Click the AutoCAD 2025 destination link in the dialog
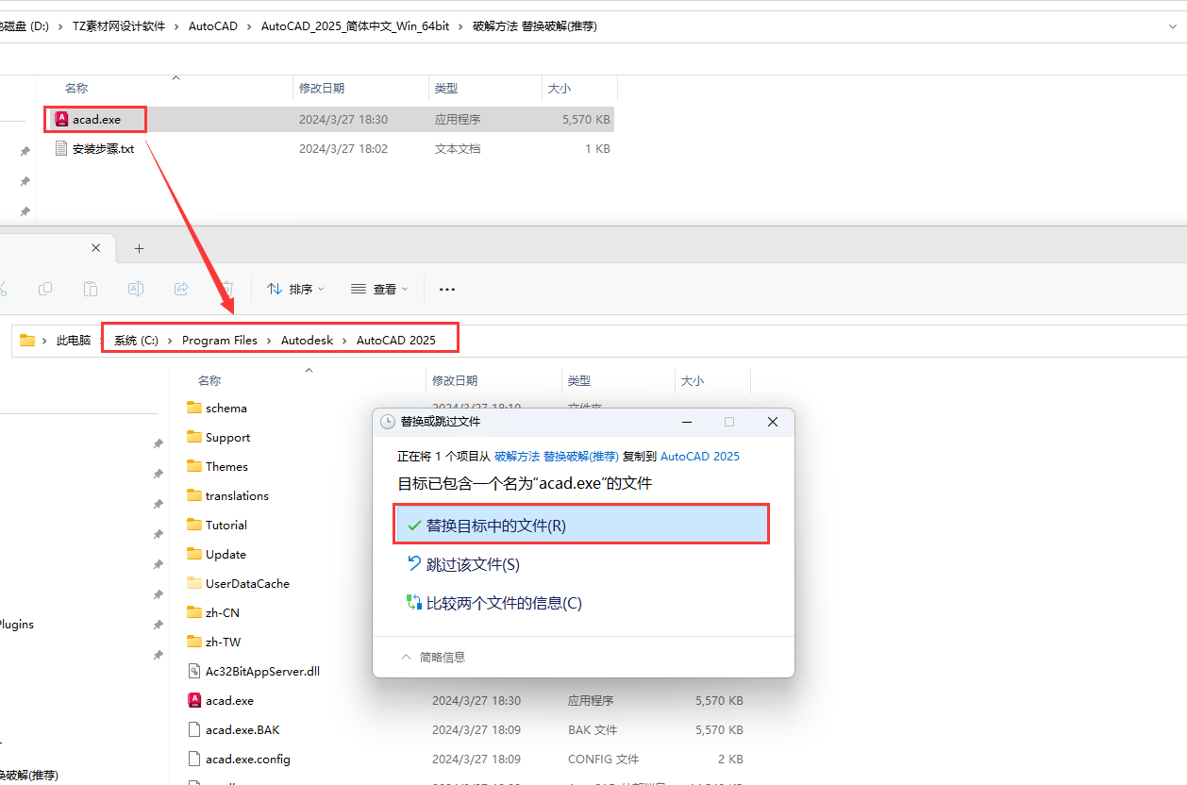Viewport: 1187px width, 785px height. 700,456
